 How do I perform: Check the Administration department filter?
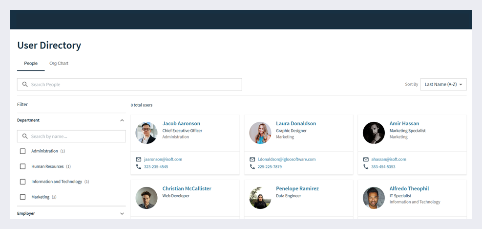[x=23, y=151]
